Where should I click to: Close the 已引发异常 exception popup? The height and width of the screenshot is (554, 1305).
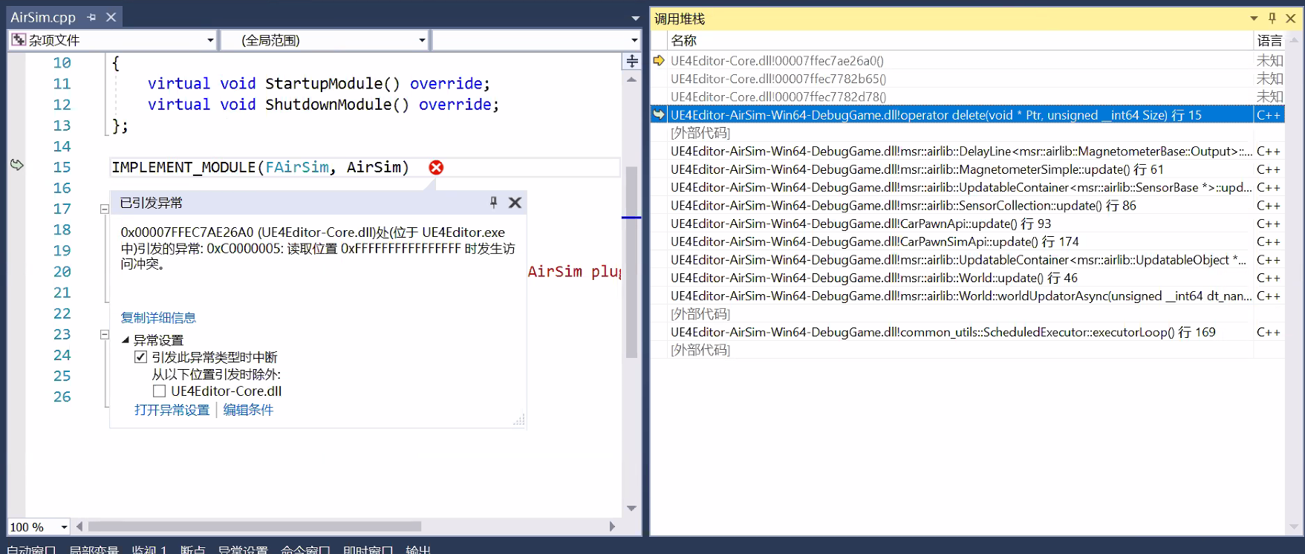tap(515, 202)
